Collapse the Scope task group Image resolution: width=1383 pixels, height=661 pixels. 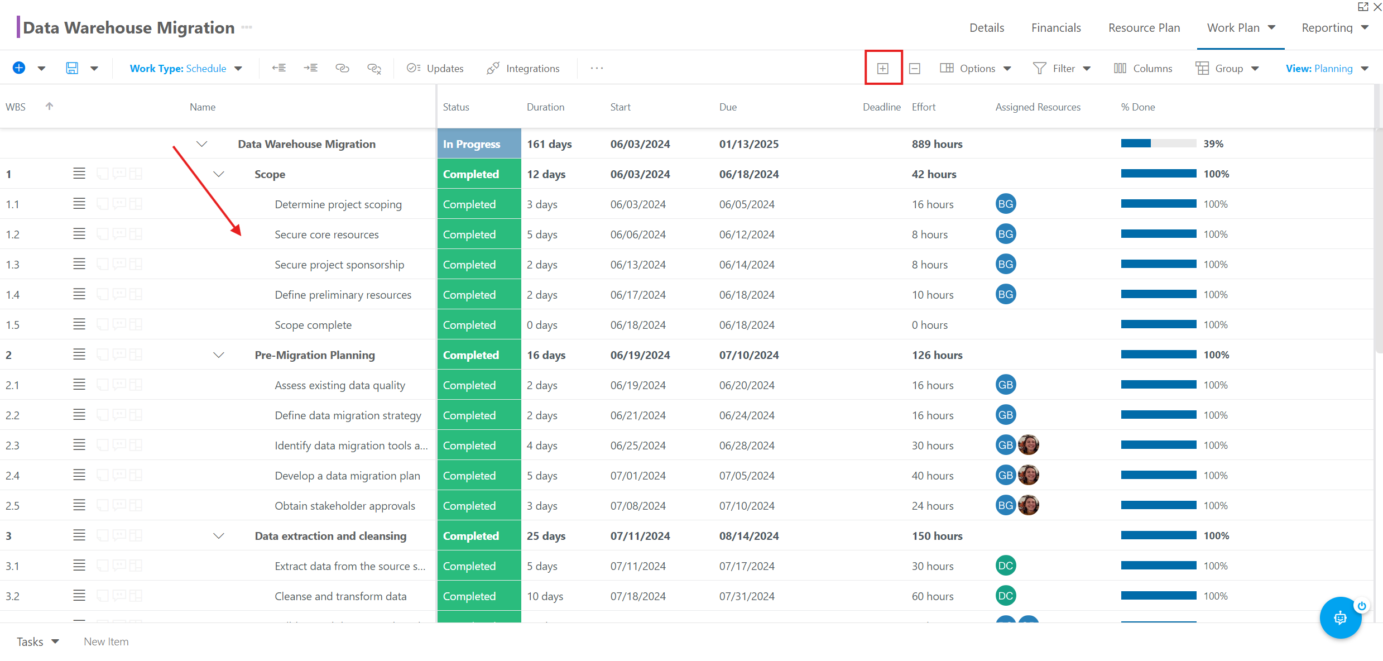(219, 174)
